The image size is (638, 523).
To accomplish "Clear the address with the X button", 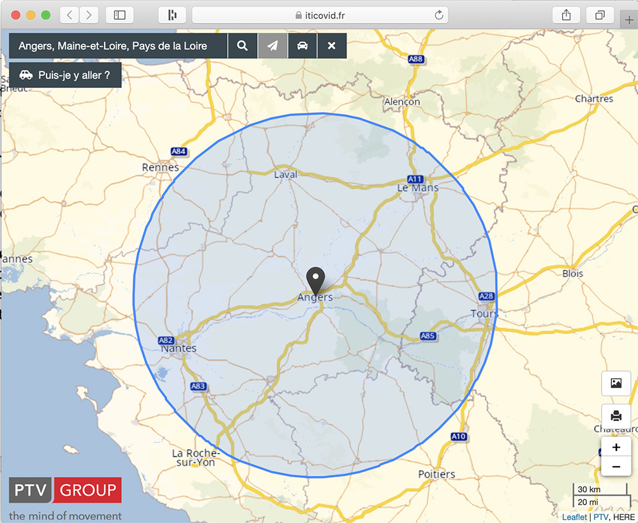I will coord(332,46).
